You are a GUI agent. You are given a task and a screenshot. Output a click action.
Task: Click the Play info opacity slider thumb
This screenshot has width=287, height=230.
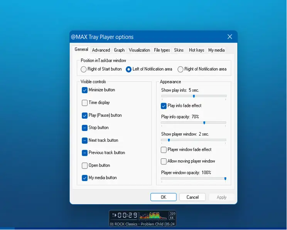tap(204, 123)
